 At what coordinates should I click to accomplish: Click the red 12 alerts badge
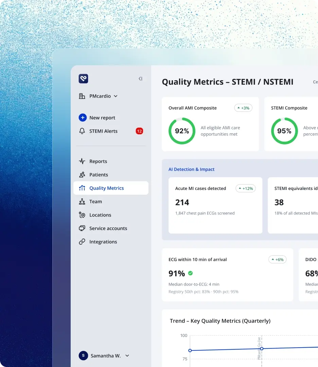click(139, 131)
